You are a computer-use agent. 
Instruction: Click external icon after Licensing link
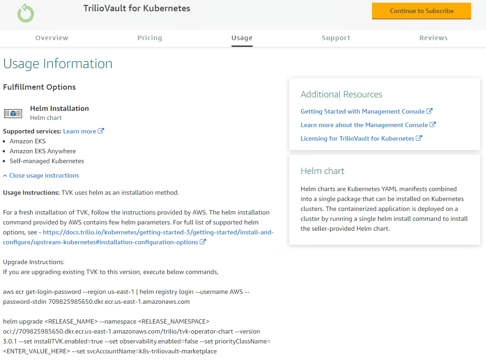tap(419, 138)
